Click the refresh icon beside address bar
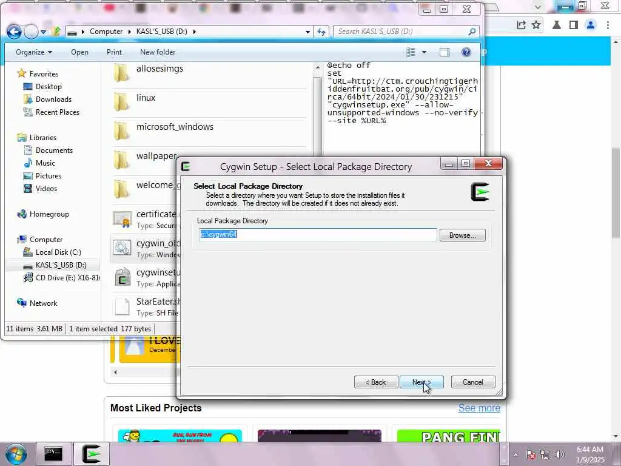The image size is (621, 466). tap(321, 32)
